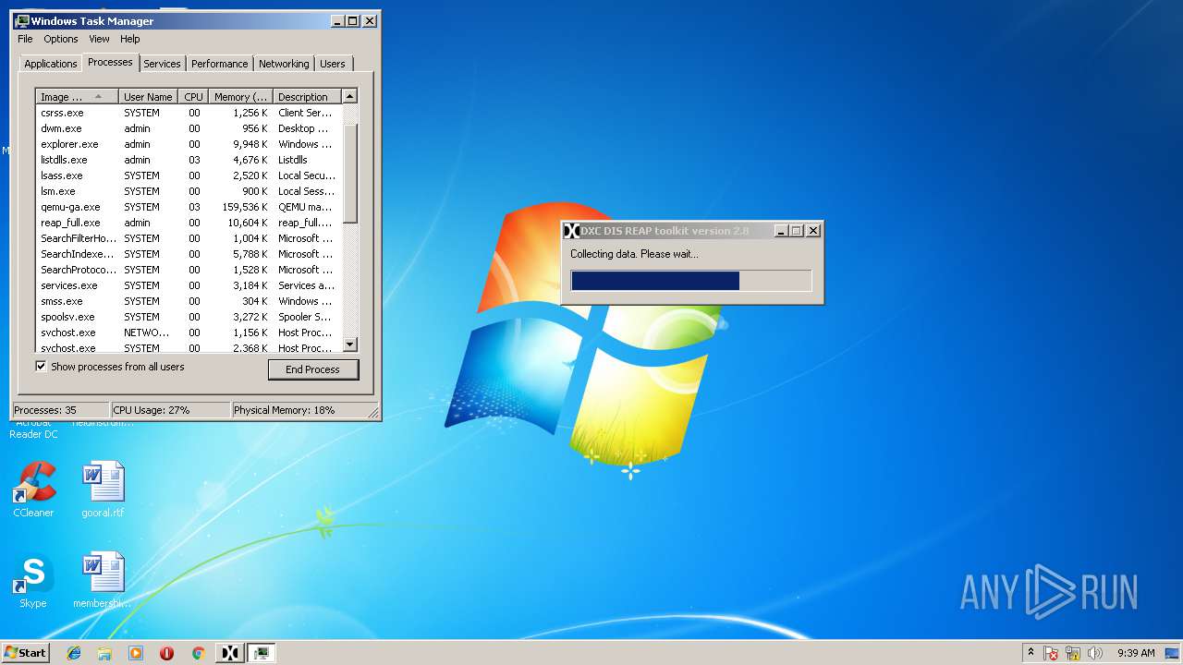Switch to the Networking tab
The image size is (1183, 665).
point(284,64)
